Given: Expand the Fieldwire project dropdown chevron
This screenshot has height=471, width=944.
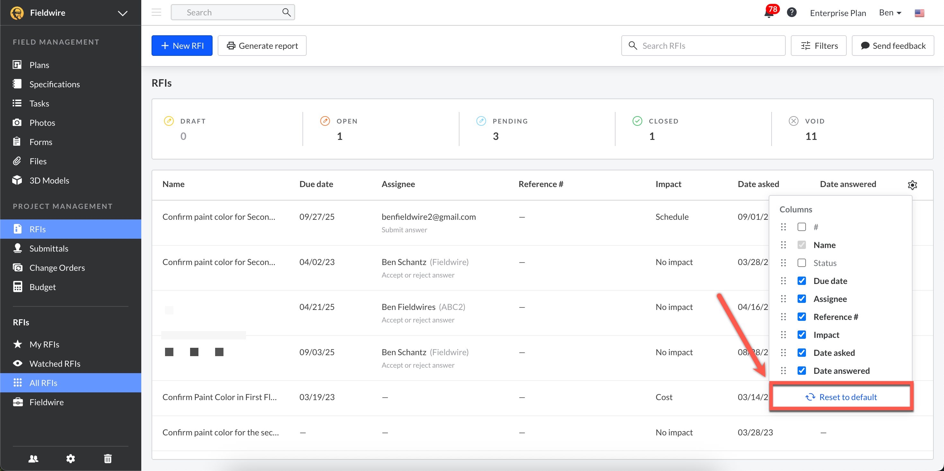Looking at the screenshot, I should (x=122, y=13).
